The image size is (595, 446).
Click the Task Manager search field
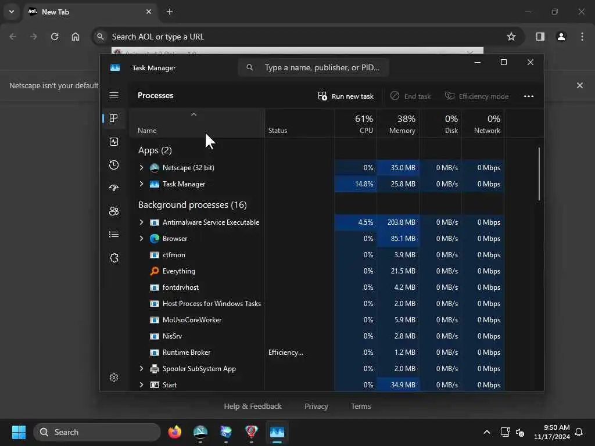click(x=313, y=67)
